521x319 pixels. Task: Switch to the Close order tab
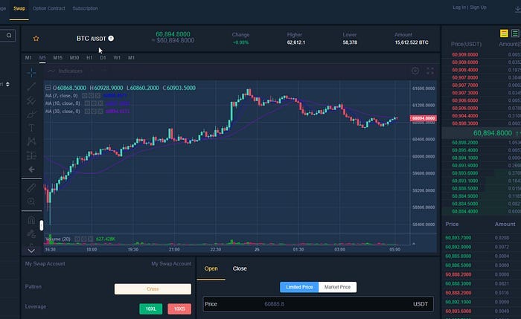click(x=240, y=268)
